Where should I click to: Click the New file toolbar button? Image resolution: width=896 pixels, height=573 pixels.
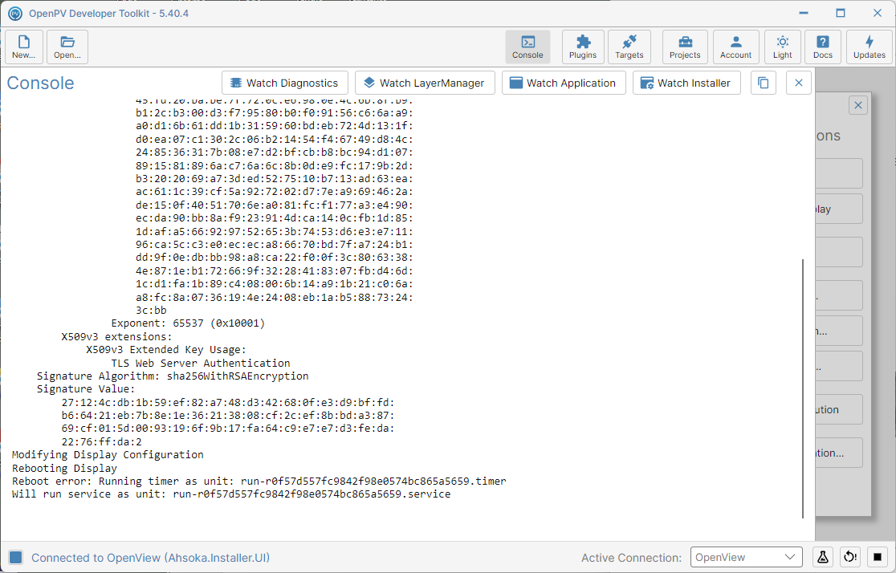click(24, 47)
